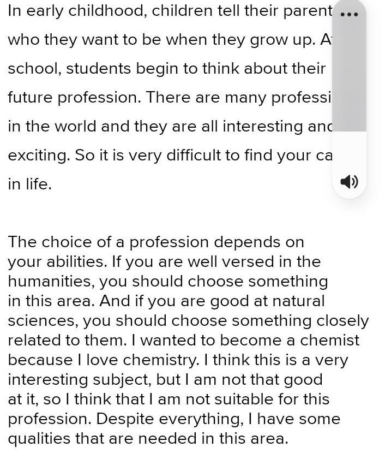
Task: Tap the speaker read-aloud icon
Action: pyautogui.click(x=350, y=182)
